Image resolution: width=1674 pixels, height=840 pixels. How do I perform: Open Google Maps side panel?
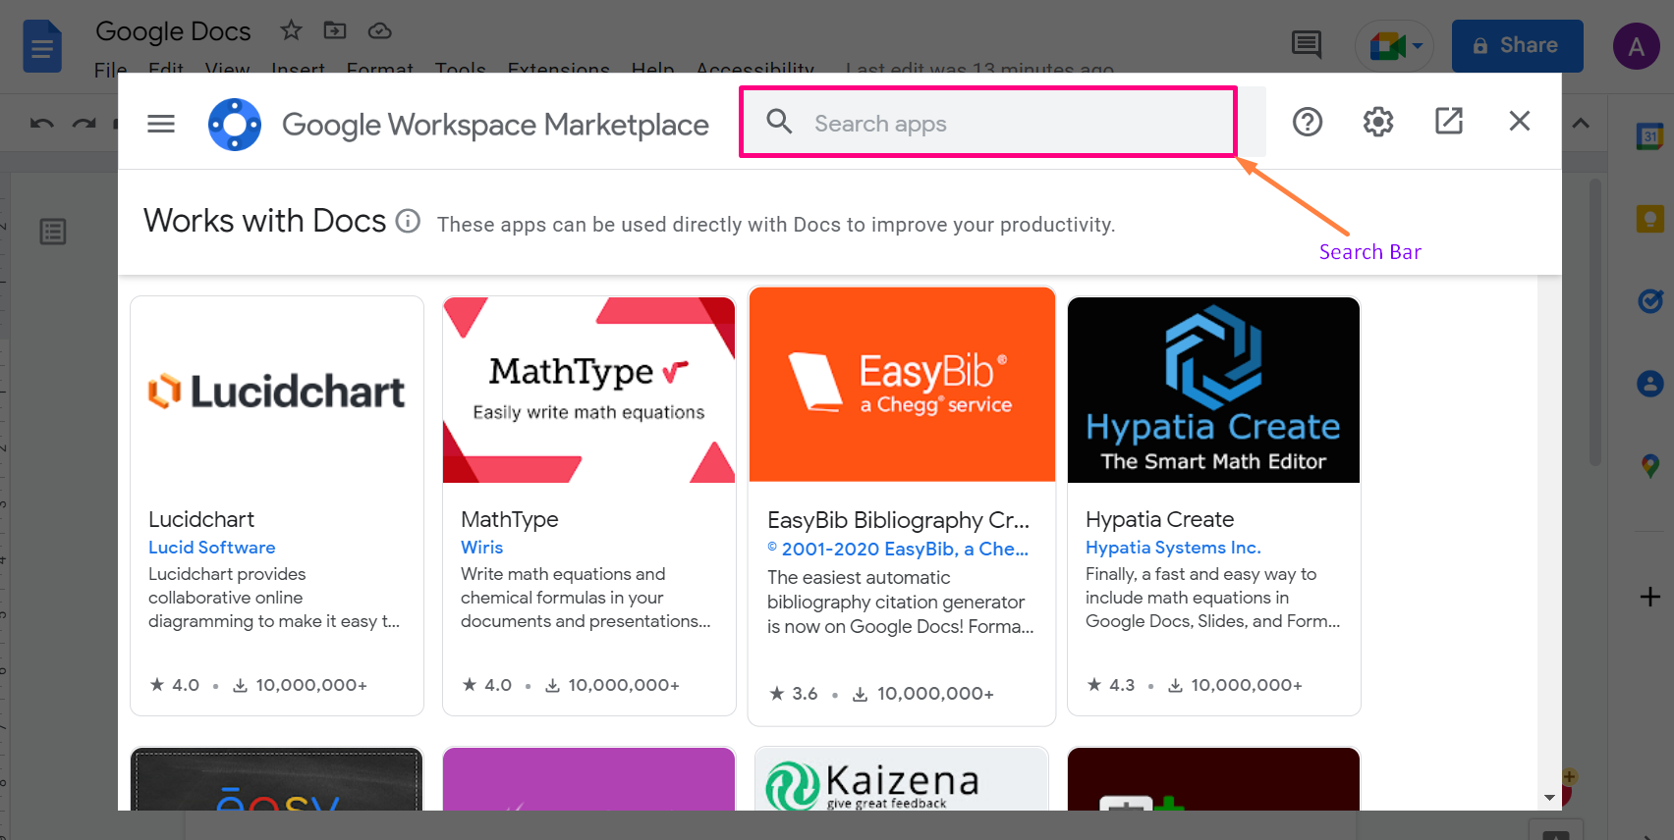tap(1650, 465)
